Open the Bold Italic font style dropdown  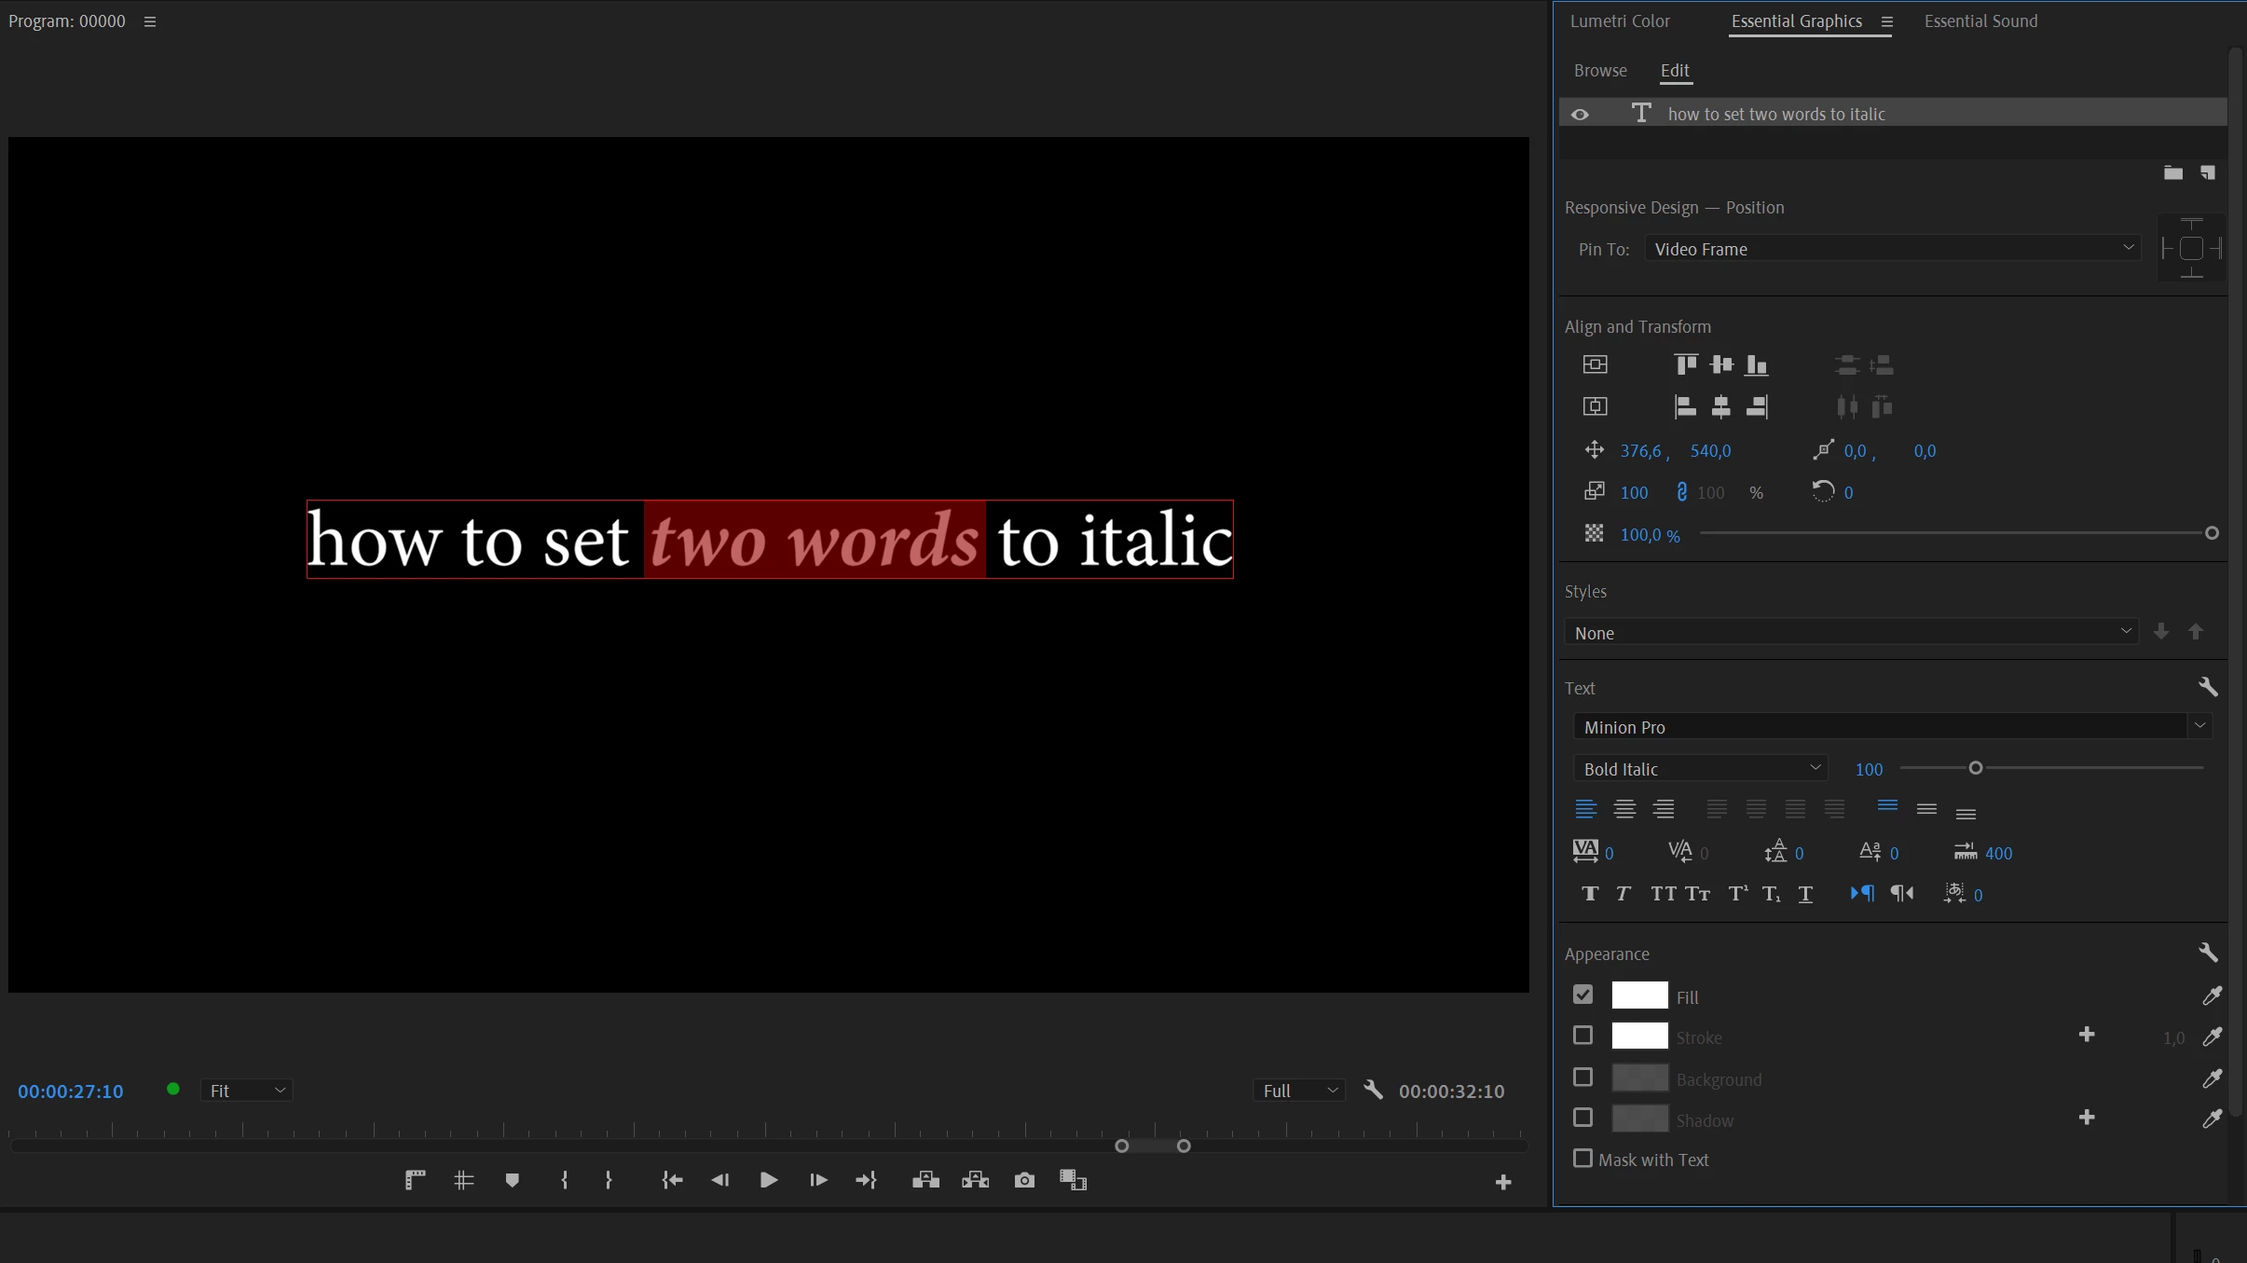click(1701, 768)
